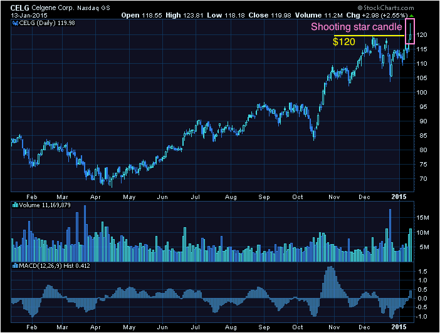Click the -1.0 MACD axis label
This screenshot has height=333, width=440.
[x=421, y=317]
